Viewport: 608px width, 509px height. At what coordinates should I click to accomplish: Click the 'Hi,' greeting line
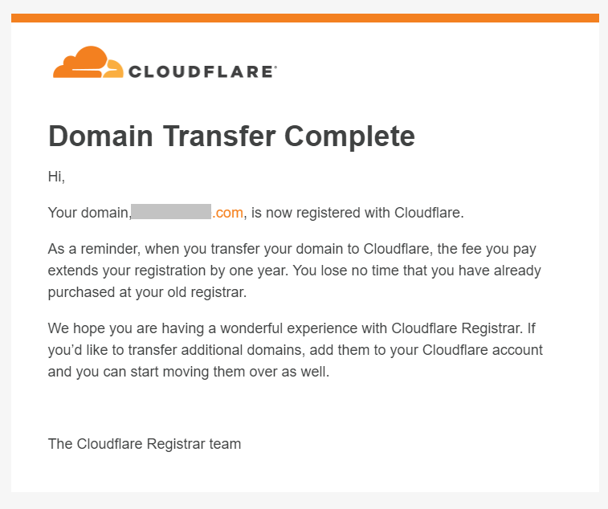[x=56, y=177]
